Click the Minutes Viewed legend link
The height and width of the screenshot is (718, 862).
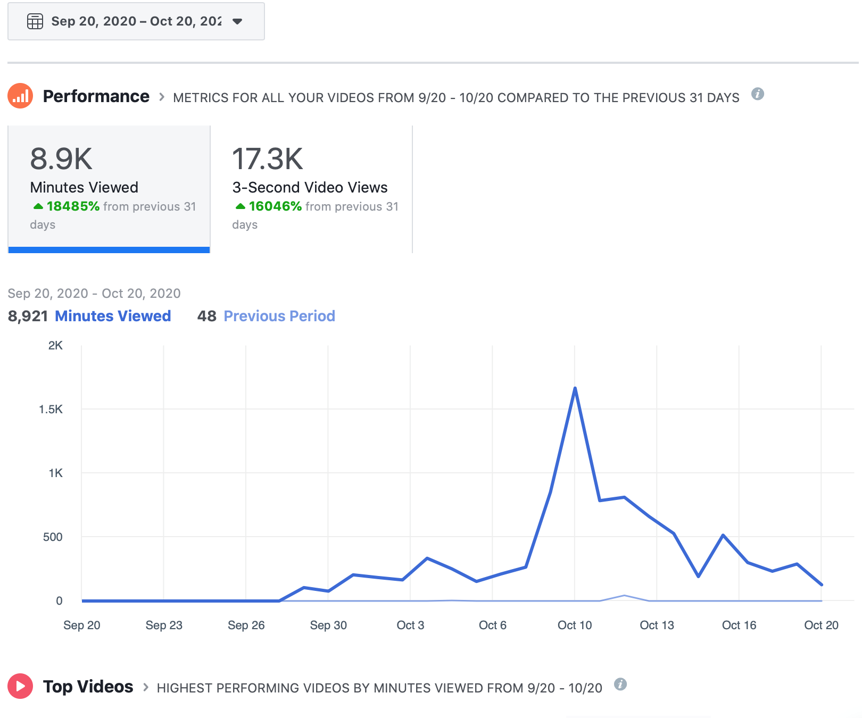click(113, 316)
